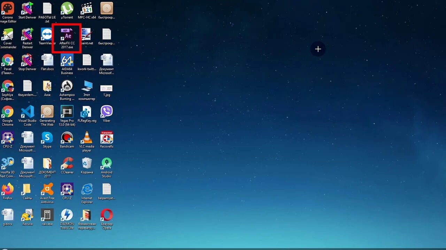This screenshot has height=250, width=446.
Task: Launch the Браузер Opera shortcut
Action: pos(107,219)
